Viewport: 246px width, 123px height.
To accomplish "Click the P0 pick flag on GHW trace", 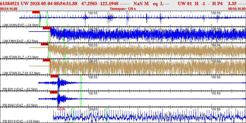I will tap(36, 12).
